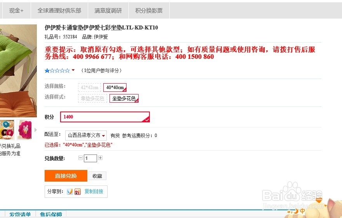Select the multi-cushion thumbnail image

pos(7,130)
